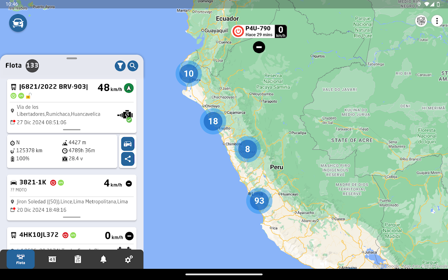Click the GPS badge on the 4HK10JL372 card
The height and width of the screenshot is (280, 448).
coord(73,235)
